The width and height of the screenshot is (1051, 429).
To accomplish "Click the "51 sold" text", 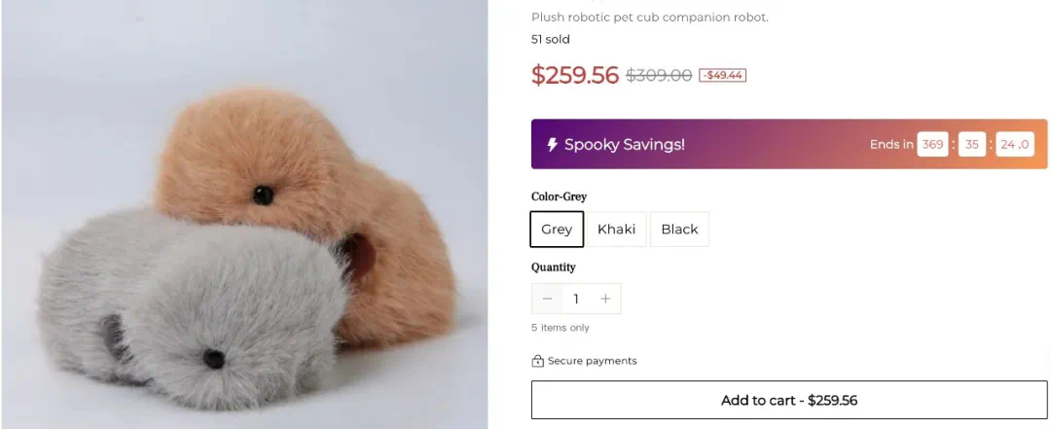I will pos(551,40).
